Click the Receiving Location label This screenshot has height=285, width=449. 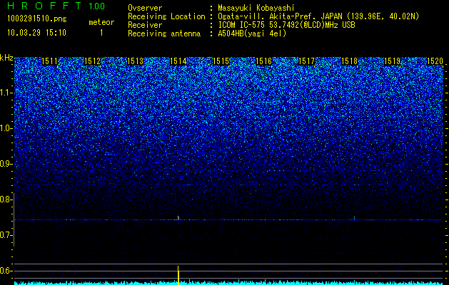(x=166, y=16)
